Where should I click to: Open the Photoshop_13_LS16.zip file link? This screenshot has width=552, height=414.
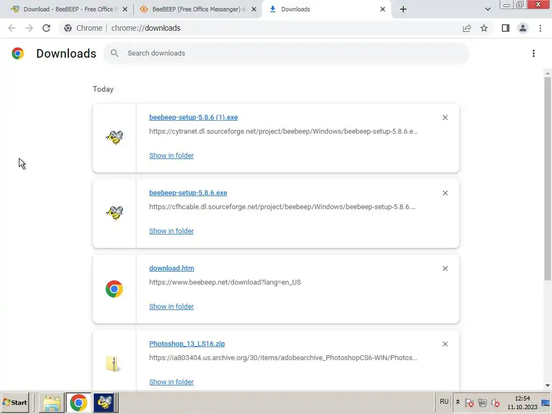click(187, 343)
